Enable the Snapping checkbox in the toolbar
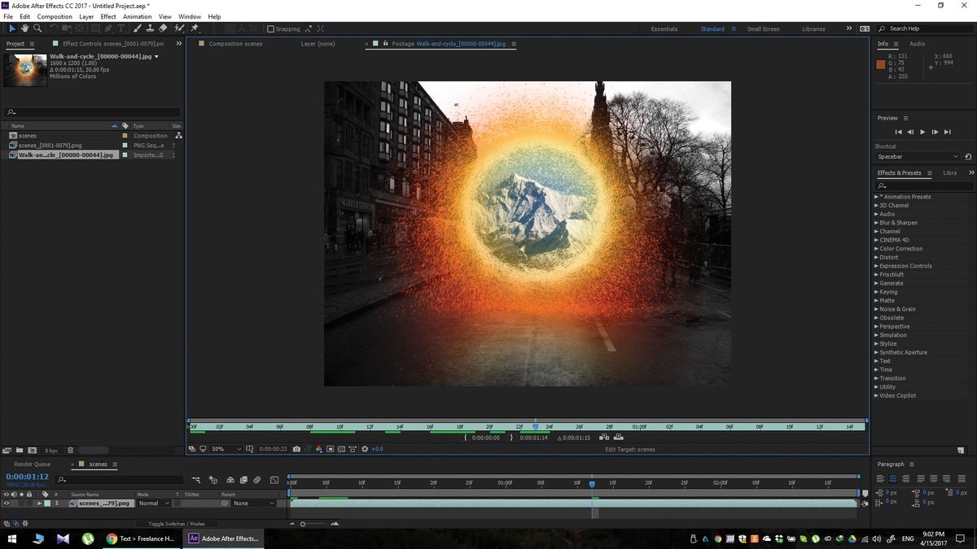This screenshot has width=977, height=549. click(x=269, y=28)
